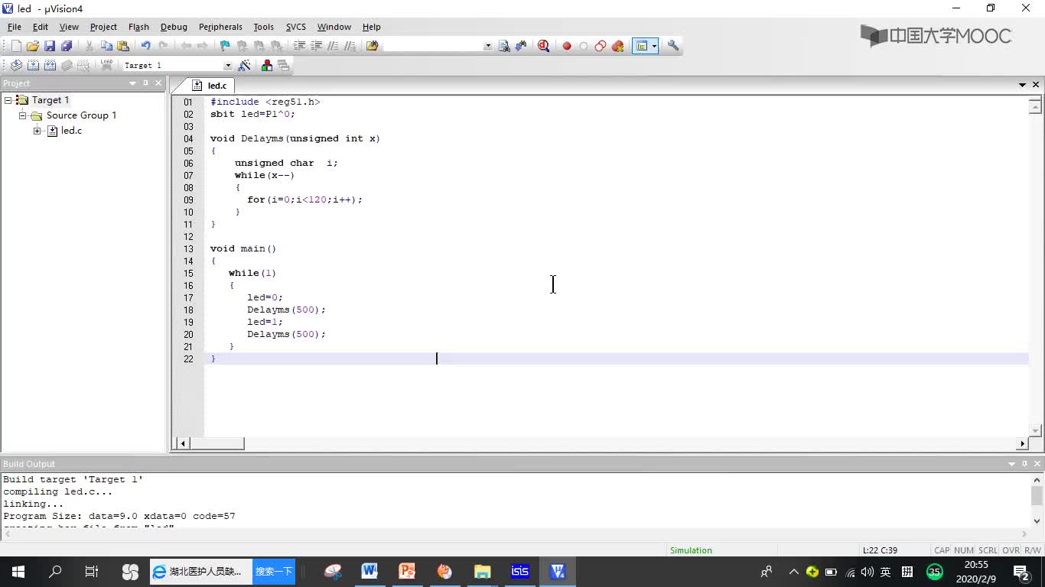The image size is (1045, 587).
Task: Open the Project menu
Action: pos(103,27)
